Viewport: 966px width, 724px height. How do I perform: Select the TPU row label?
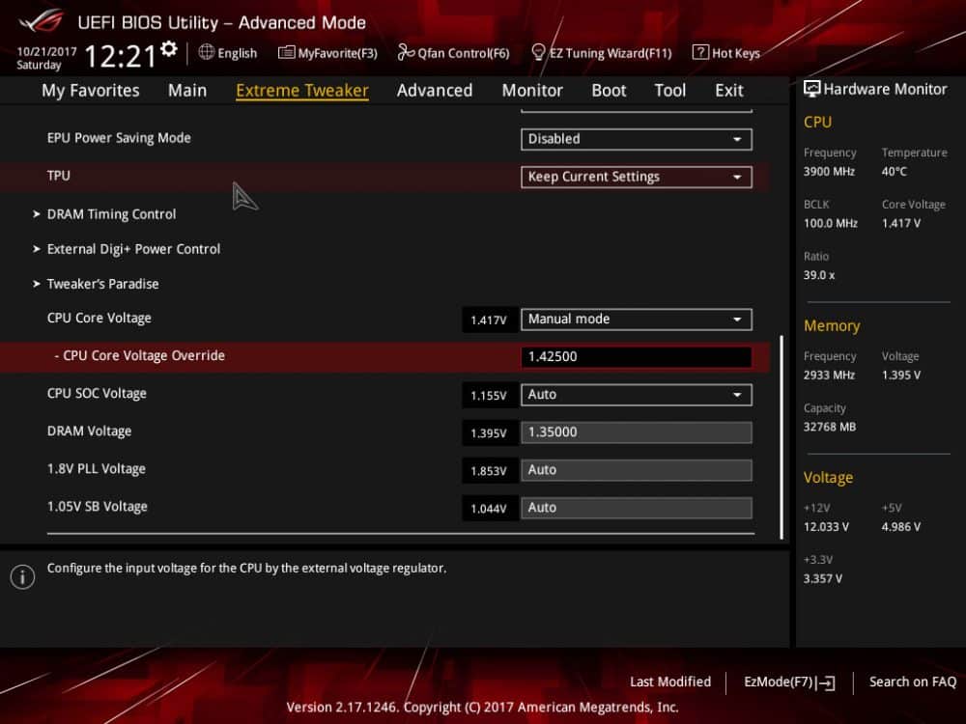pos(59,176)
